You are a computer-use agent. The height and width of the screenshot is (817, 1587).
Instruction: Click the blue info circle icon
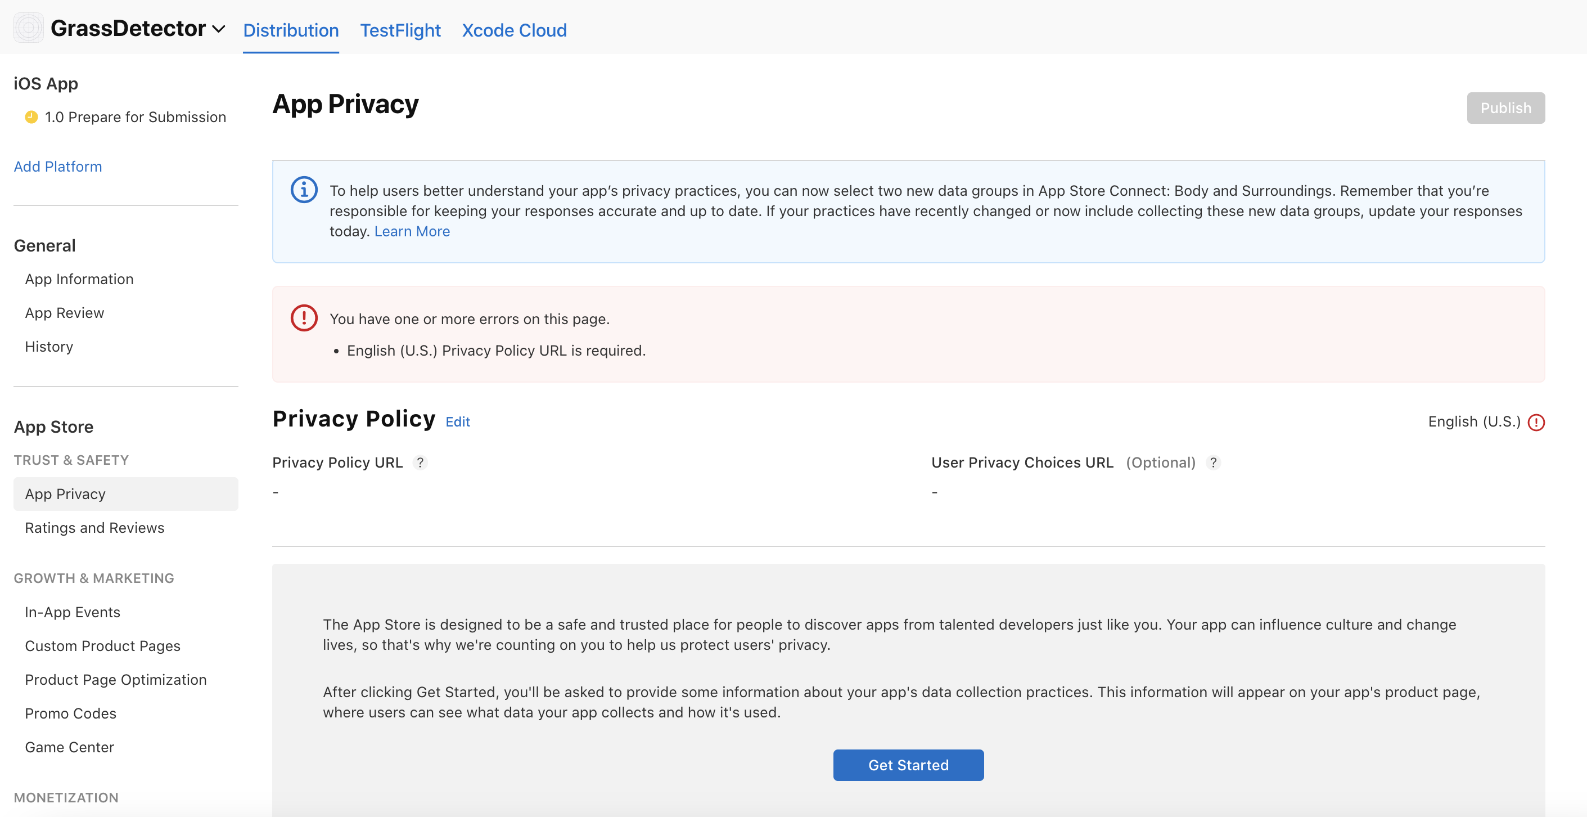[x=304, y=190]
